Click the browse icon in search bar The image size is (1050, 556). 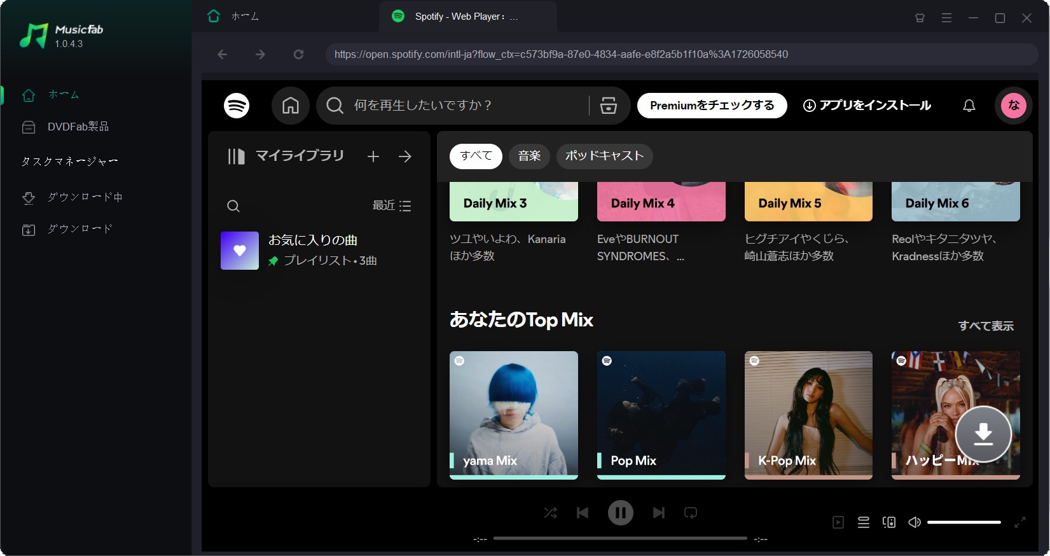click(609, 106)
